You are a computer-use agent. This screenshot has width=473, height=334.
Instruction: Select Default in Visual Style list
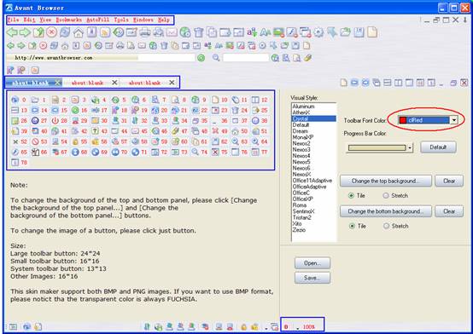point(301,124)
